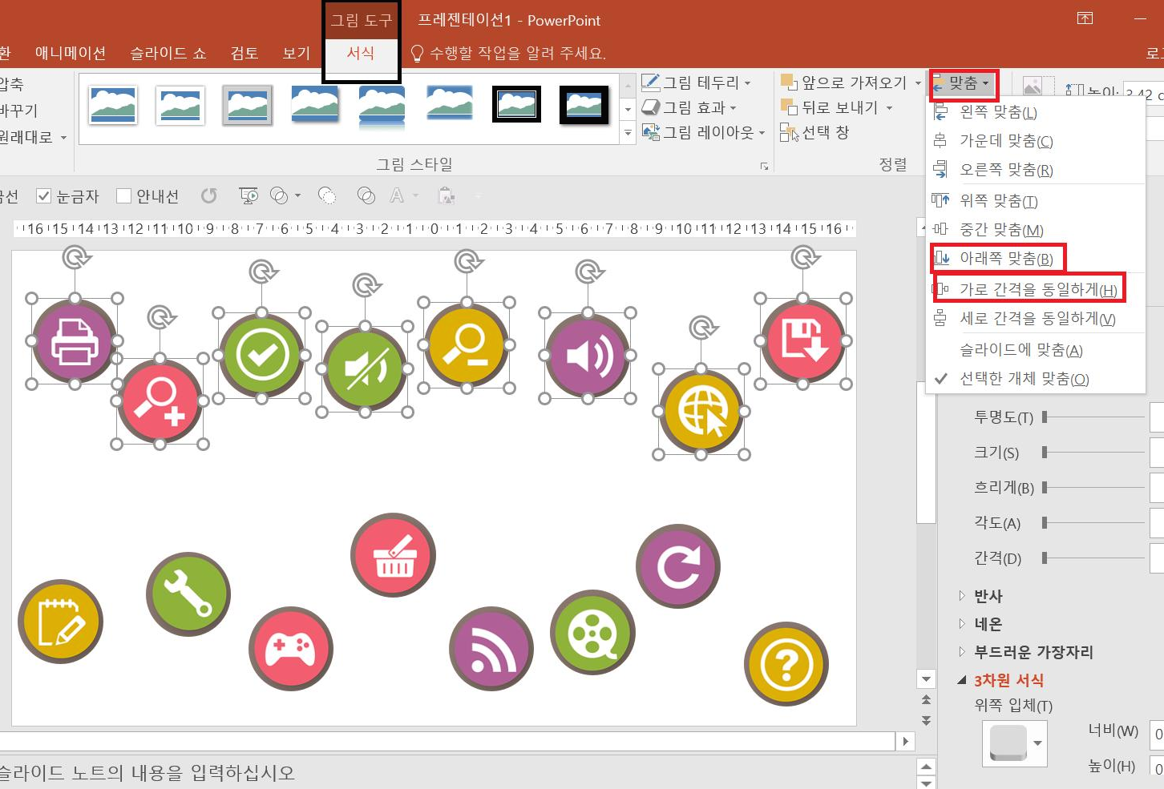This screenshot has height=789, width=1164.
Task: Select the yellow globe cursor icon
Action: coord(701,412)
